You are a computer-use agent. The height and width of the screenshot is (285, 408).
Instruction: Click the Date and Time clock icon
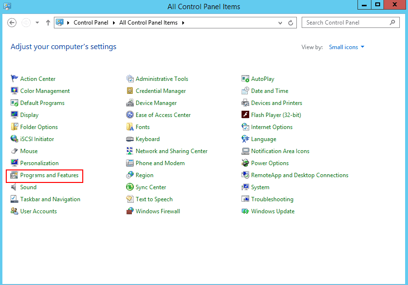pyautogui.click(x=245, y=91)
